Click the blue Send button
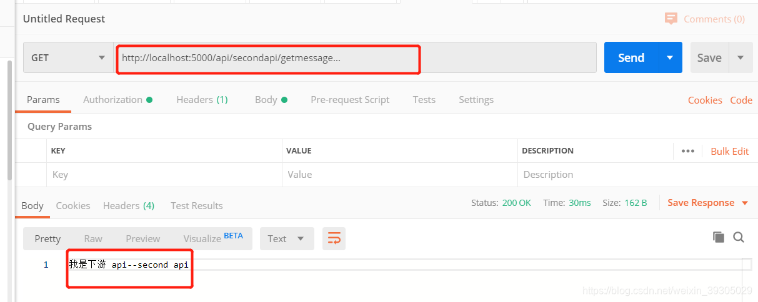This screenshot has height=302, width=758. click(631, 57)
